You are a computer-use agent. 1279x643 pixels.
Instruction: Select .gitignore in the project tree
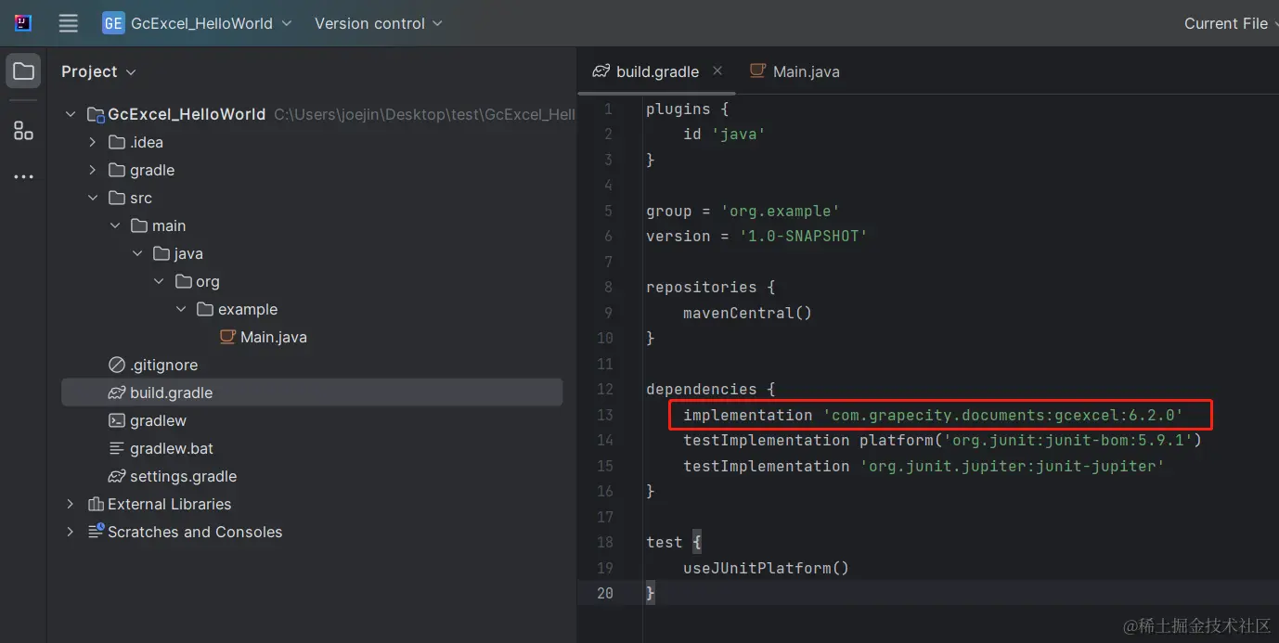coord(163,365)
